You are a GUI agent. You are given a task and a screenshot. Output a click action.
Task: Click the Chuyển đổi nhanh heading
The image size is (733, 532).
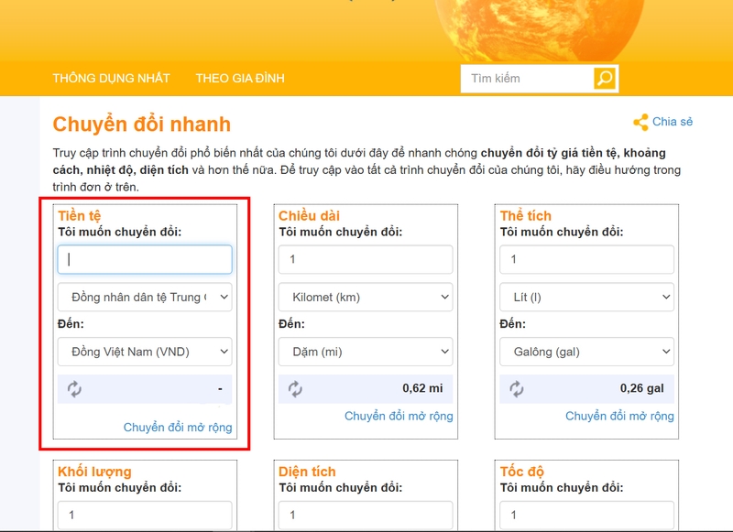click(142, 125)
